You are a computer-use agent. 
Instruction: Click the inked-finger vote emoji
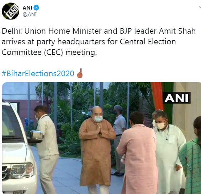coord(80,73)
